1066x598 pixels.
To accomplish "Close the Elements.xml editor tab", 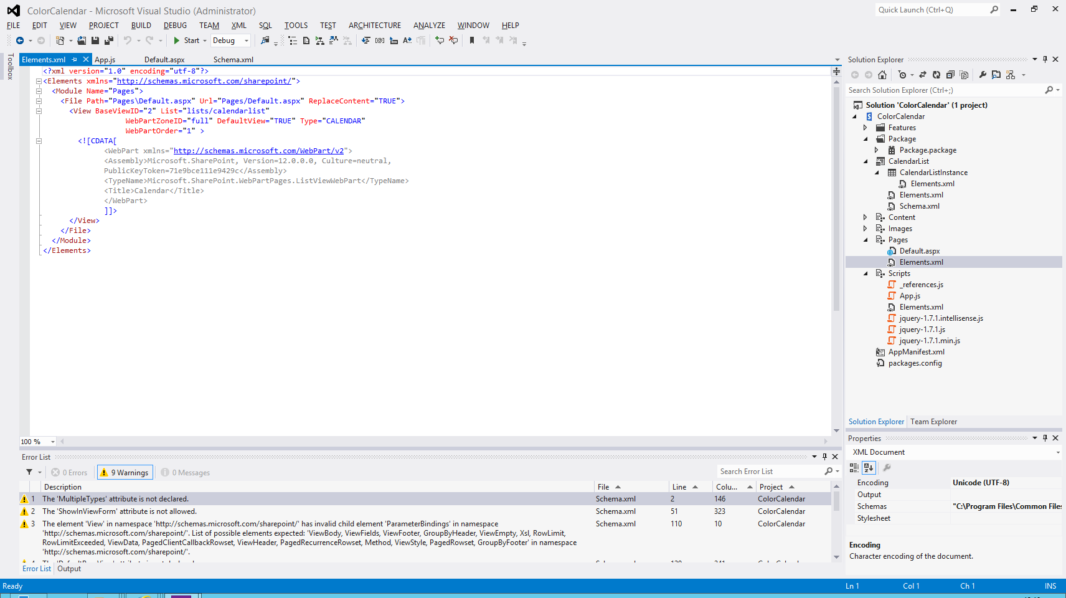I will click(x=86, y=60).
